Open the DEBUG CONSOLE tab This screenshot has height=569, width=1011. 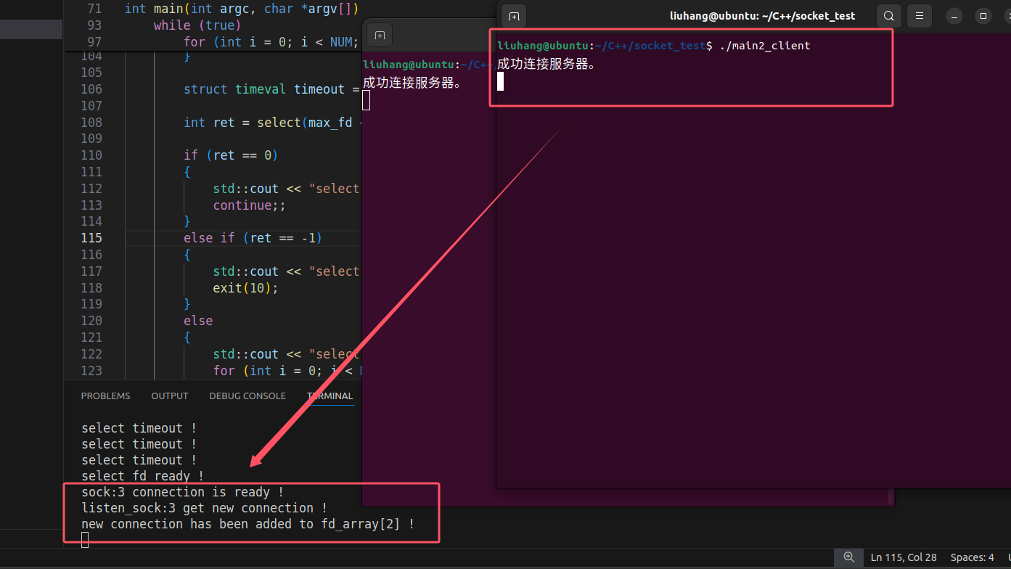click(x=247, y=396)
